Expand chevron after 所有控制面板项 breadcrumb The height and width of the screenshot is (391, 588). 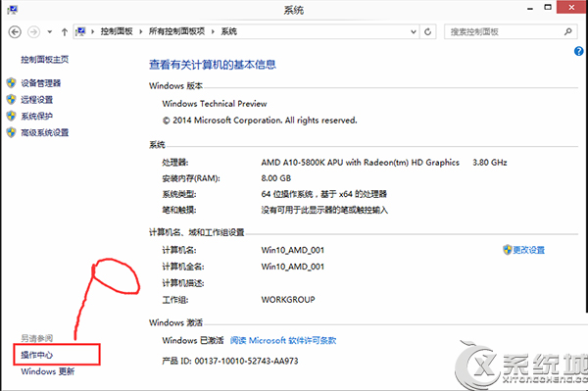[x=213, y=31]
